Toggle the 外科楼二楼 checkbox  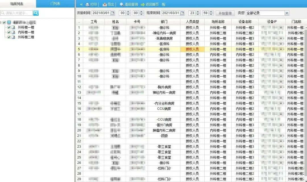9,37
